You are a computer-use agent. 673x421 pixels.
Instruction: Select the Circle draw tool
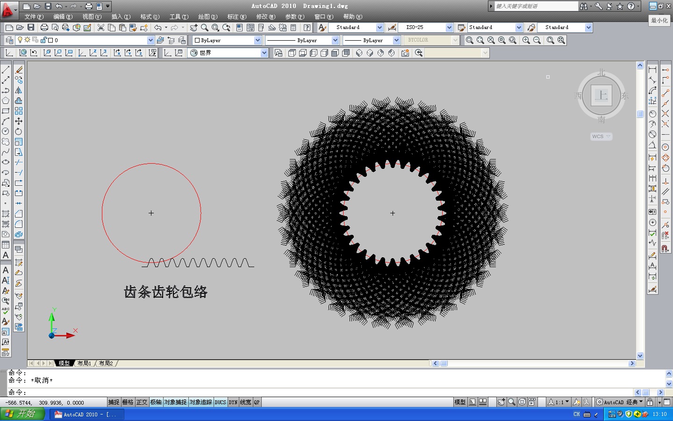[x=6, y=131]
